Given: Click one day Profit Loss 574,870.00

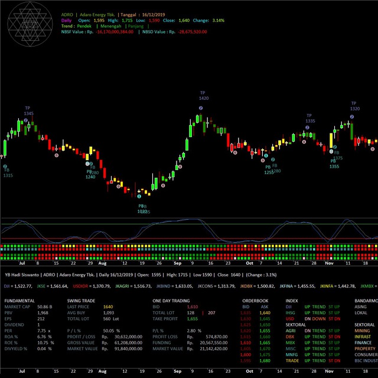Looking at the screenshot, I should coord(217,337).
